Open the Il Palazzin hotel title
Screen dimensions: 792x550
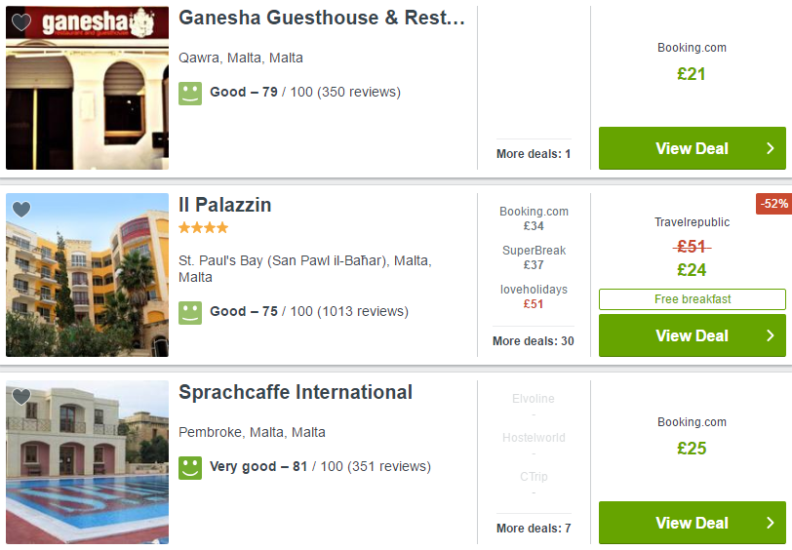(224, 205)
